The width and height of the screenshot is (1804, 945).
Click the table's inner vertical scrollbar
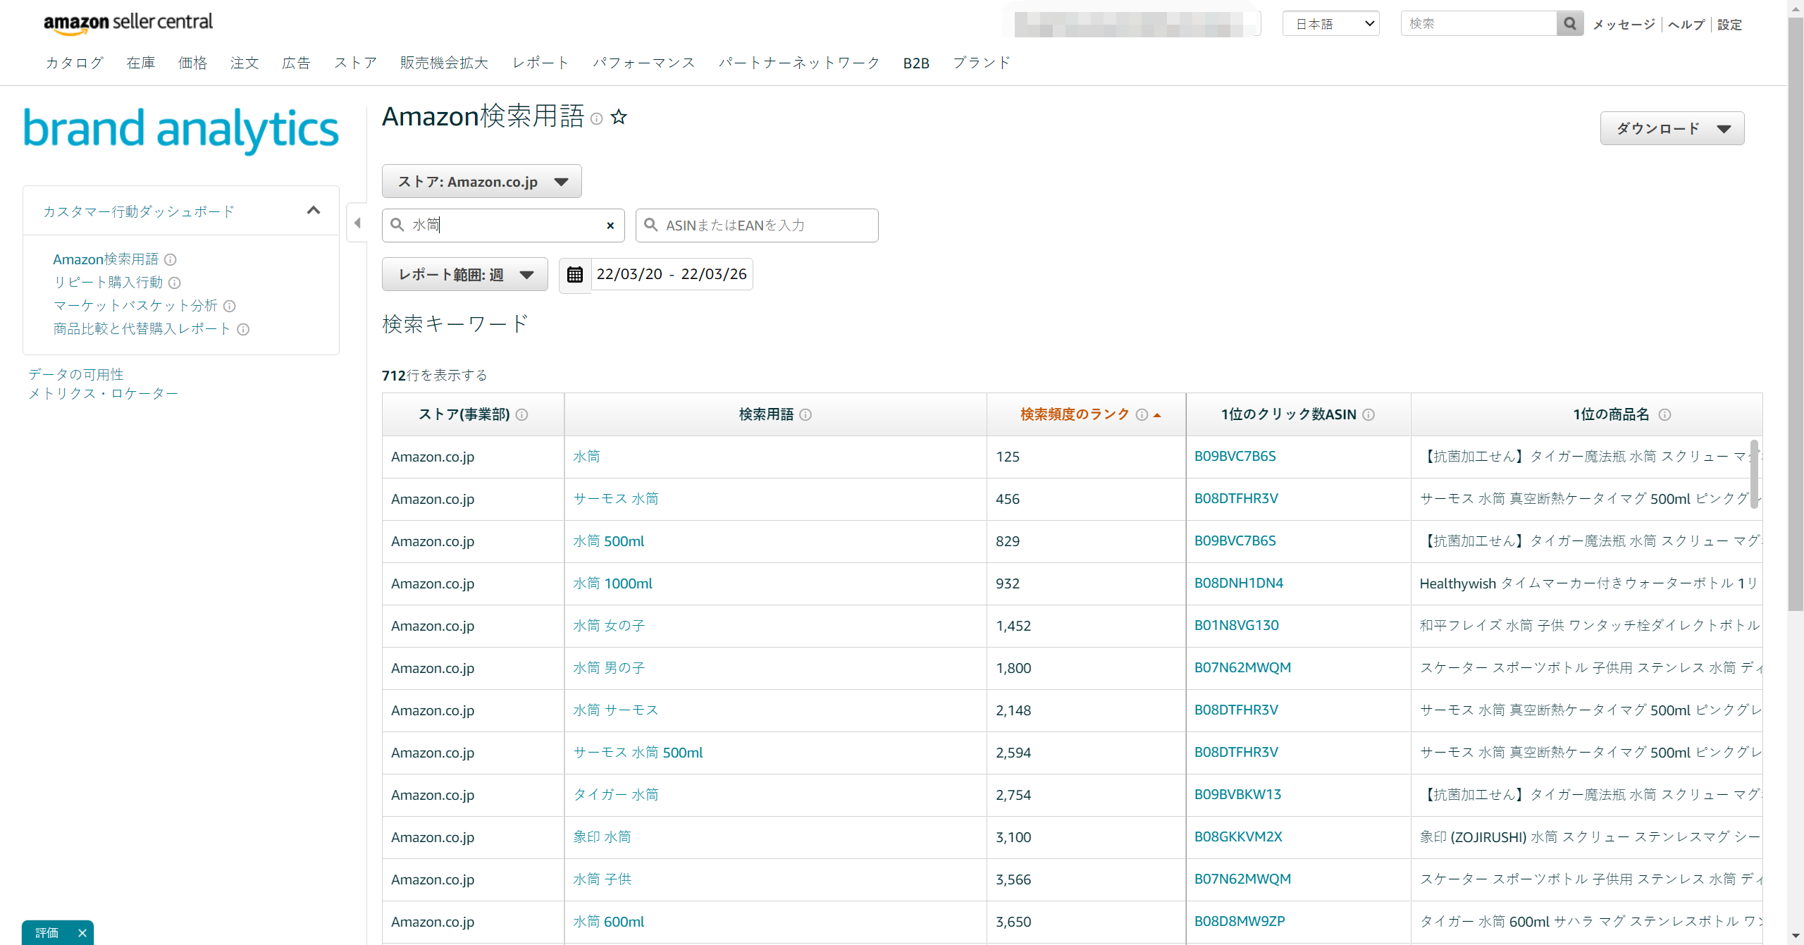tap(1754, 474)
